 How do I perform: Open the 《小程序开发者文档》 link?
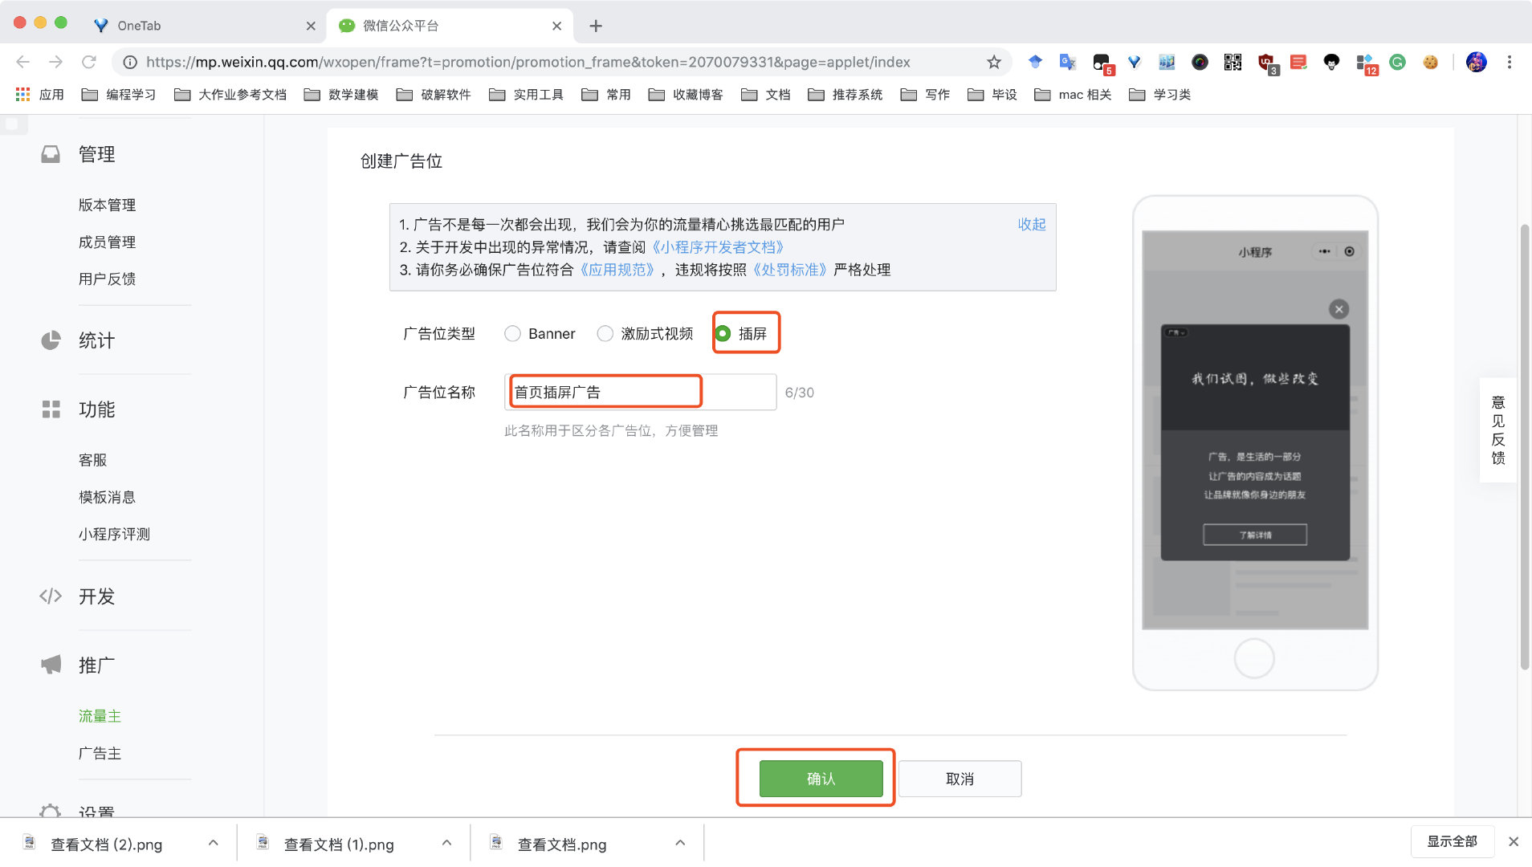pos(721,247)
